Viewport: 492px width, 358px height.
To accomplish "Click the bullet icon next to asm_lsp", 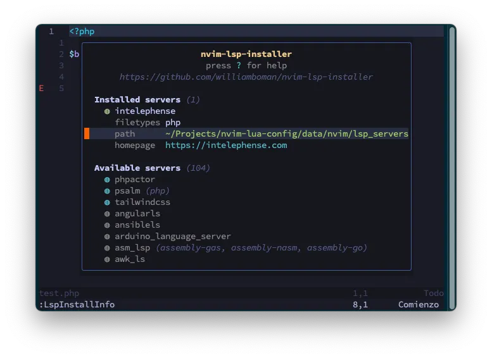I will pyautogui.click(x=107, y=248).
